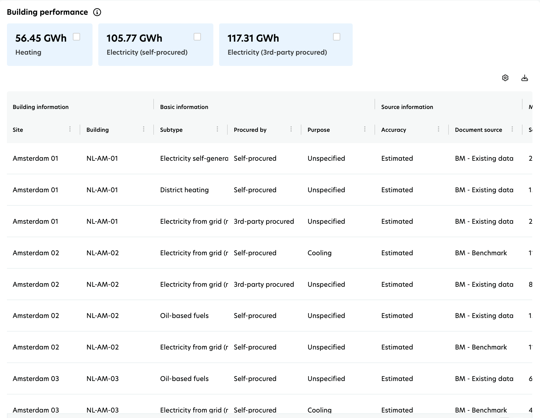Image resolution: width=540 pixels, height=418 pixels.
Task: Select the 56.45 GWh Heating card
Action: [50, 45]
